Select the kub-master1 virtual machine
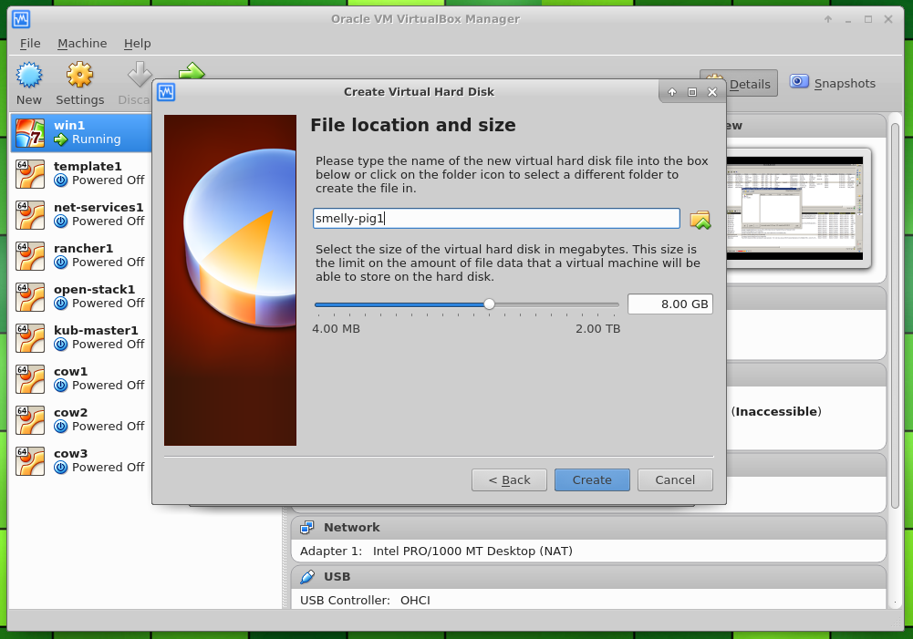Image resolution: width=913 pixels, height=639 pixels. pos(81,337)
